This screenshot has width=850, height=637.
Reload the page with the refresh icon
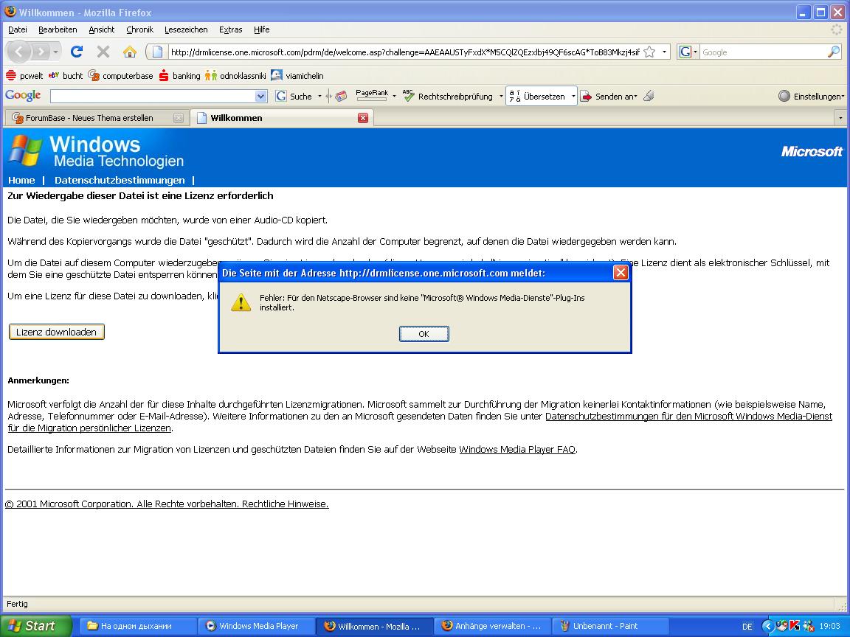pos(77,52)
